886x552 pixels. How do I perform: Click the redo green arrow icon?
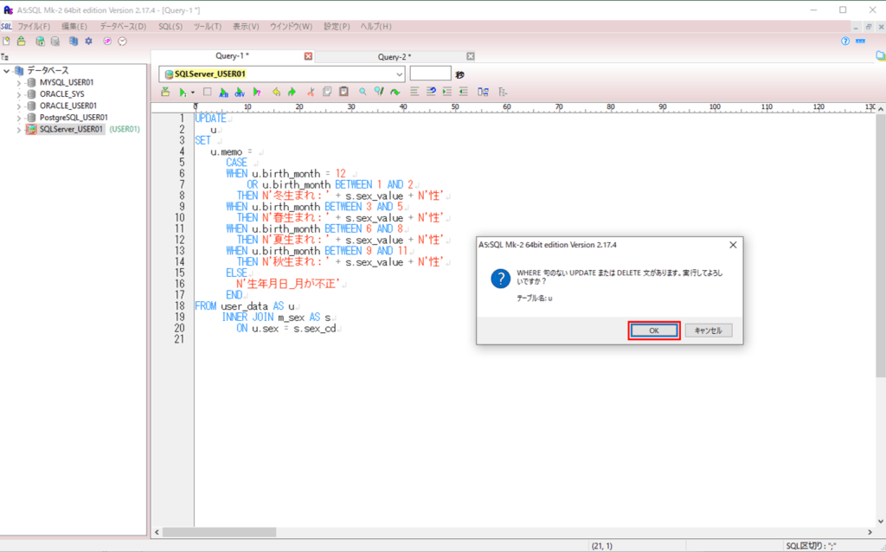point(292,92)
